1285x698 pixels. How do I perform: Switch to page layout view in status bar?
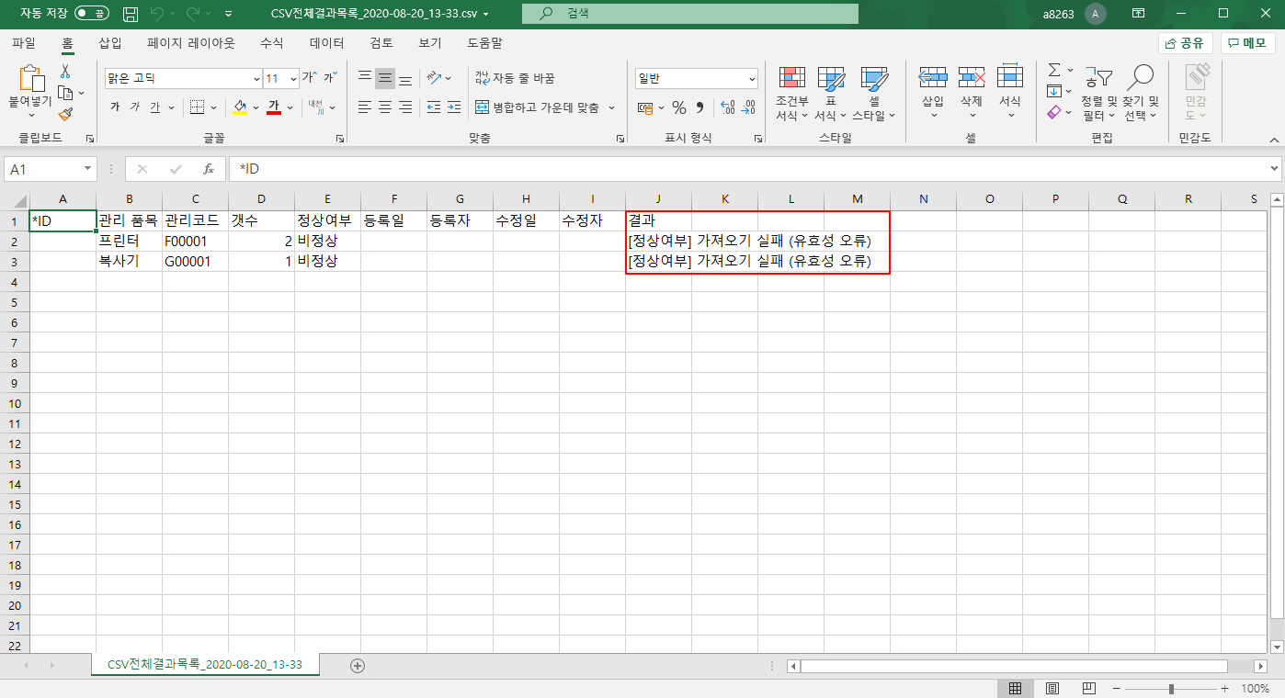tap(1052, 688)
